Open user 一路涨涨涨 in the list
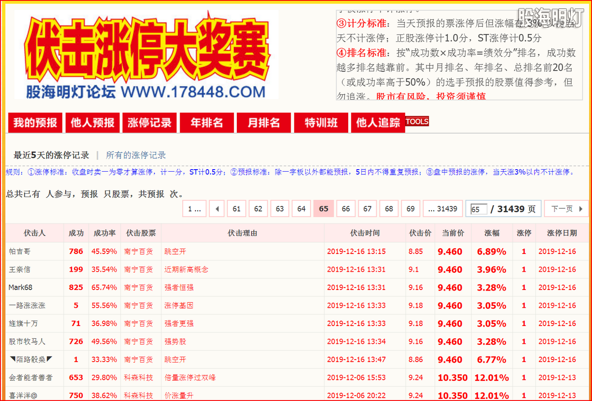The image size is (592, 401). (27, 305)
